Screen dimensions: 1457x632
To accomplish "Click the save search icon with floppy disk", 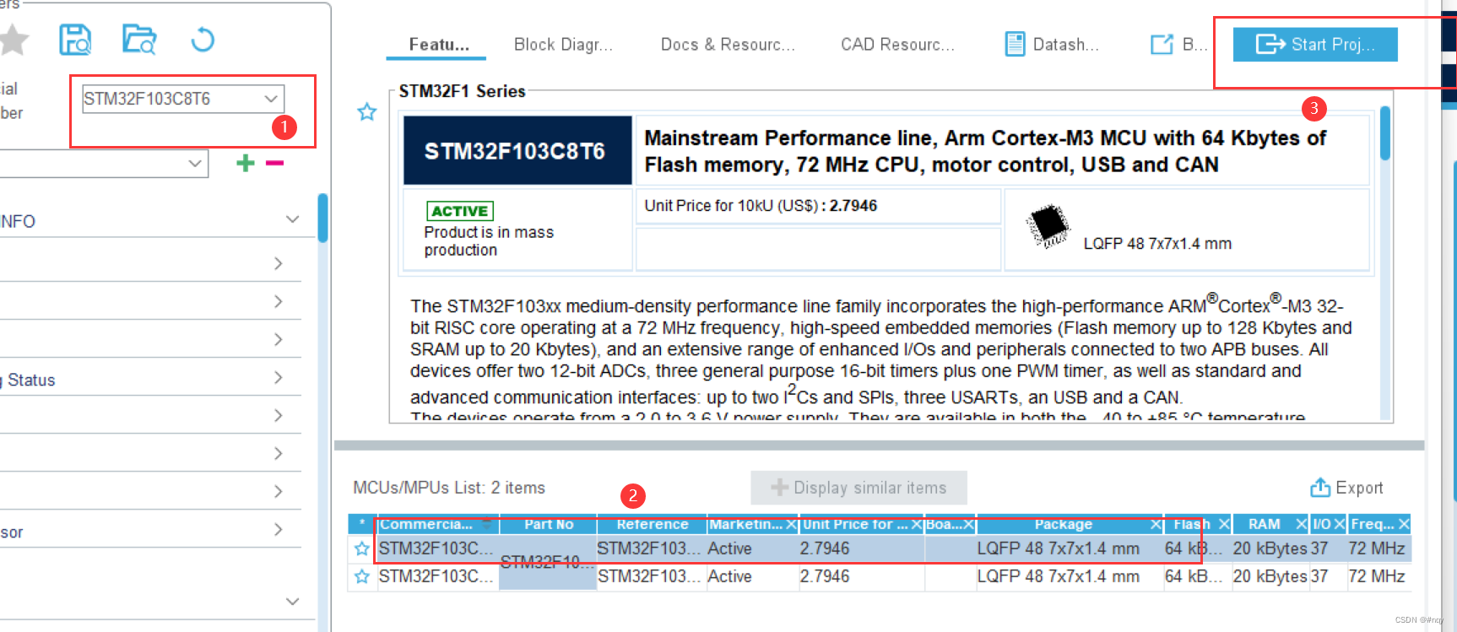I will (x=75, y=40).
